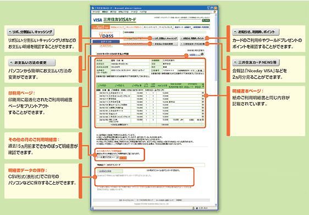
Task: Open the ツール menu in Internet Explorer
Action: coord(134,12)
